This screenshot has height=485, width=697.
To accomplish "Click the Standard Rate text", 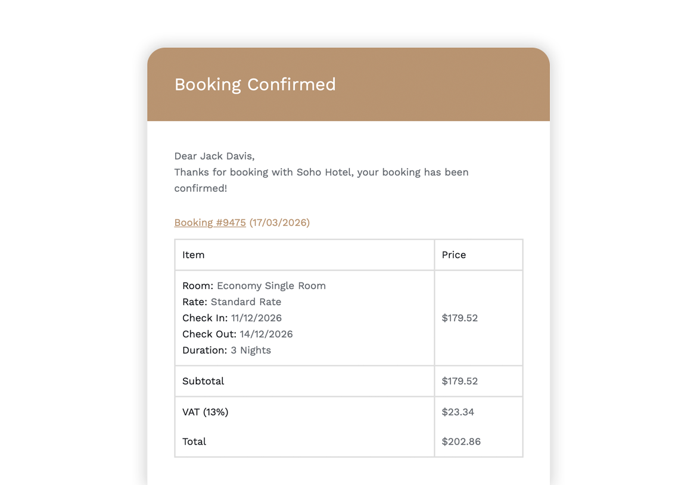I will click(x=245, y=301).
